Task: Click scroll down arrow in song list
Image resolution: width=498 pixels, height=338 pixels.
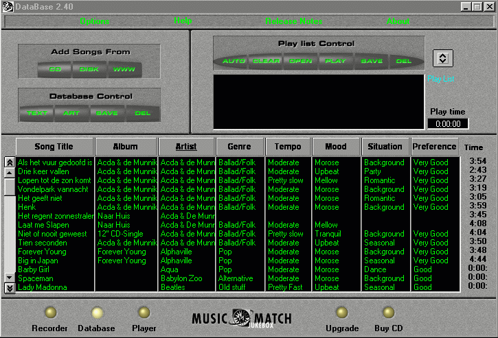Action: click(10, 278)
